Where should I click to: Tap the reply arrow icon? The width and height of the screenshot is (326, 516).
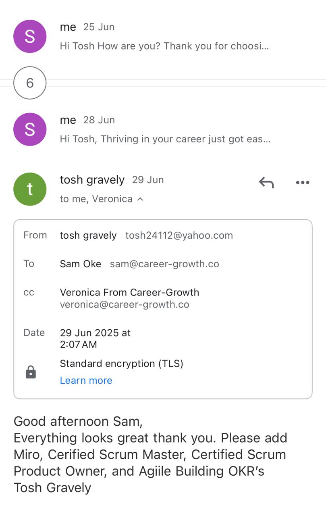(x=266, y=183)
